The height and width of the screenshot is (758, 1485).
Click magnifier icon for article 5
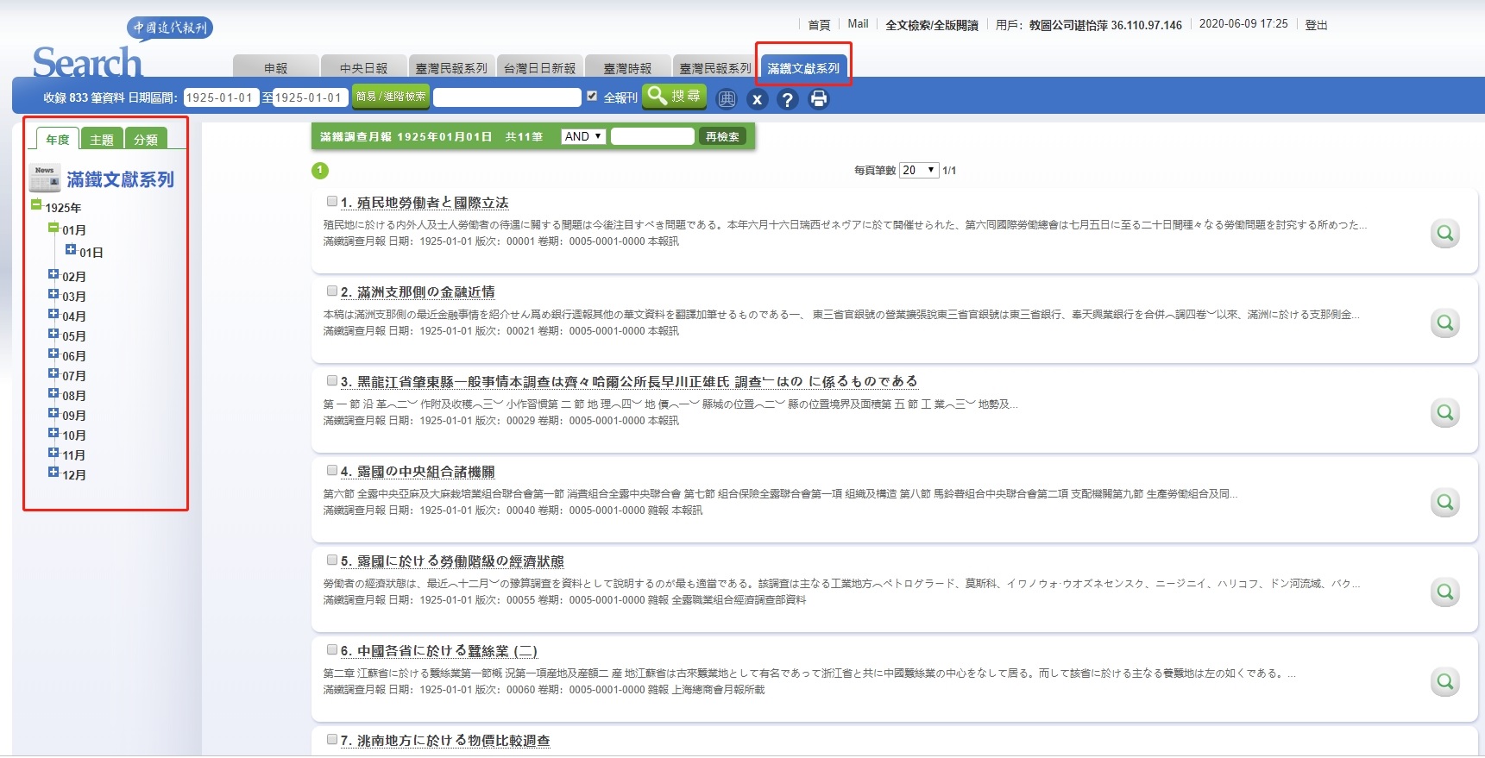(x=1444, y=592)
